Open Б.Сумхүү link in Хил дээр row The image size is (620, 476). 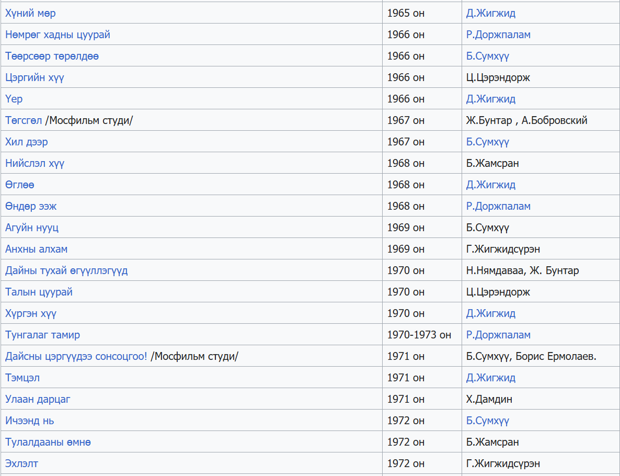tap(488, 141)
